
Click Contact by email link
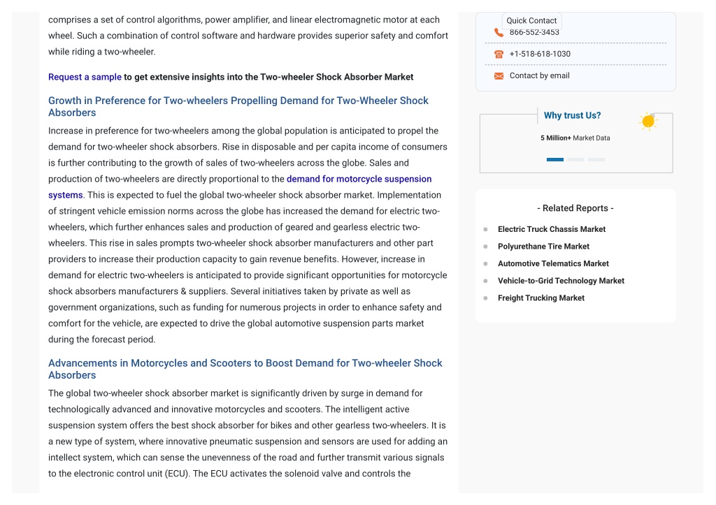[x=539, y=75]
